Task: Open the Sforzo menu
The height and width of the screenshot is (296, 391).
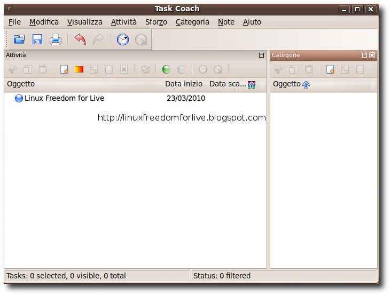Action: pos(156,22)
